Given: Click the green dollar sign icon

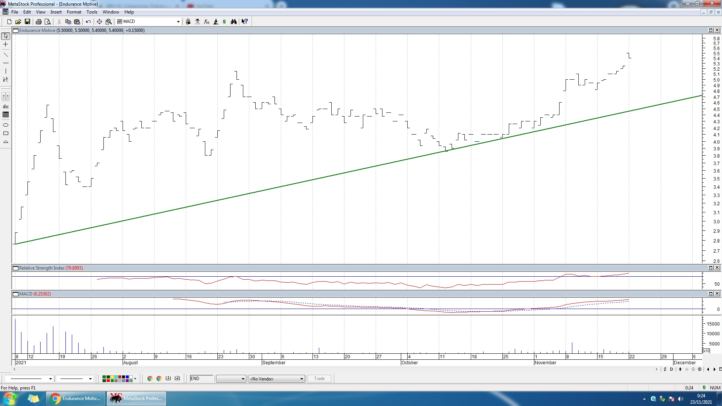Looking at the screenshot, I should point(224,22).
